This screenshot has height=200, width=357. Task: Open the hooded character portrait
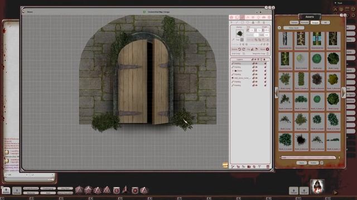click(x=317, y=187)
